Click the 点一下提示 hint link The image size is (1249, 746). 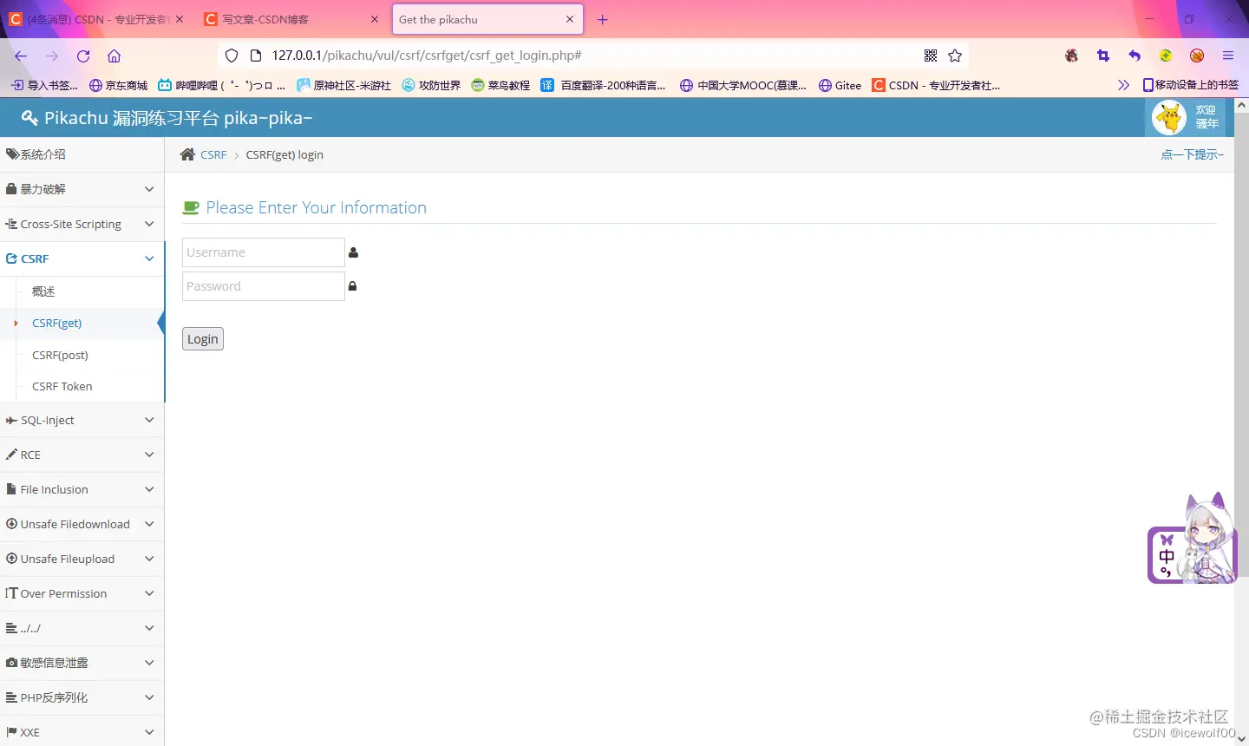click(1192, 154)
